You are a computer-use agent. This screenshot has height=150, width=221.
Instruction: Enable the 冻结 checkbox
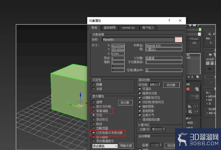point(93,89)
